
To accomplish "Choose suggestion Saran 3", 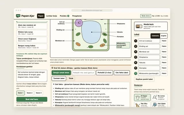I will click(x=39, y=93).
